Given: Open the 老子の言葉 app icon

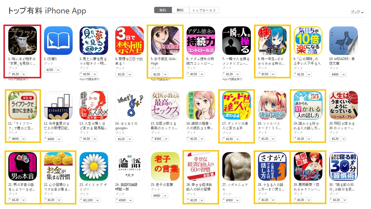Looking at the screenshot, I should pyautogui.click(x=165, y=166).
